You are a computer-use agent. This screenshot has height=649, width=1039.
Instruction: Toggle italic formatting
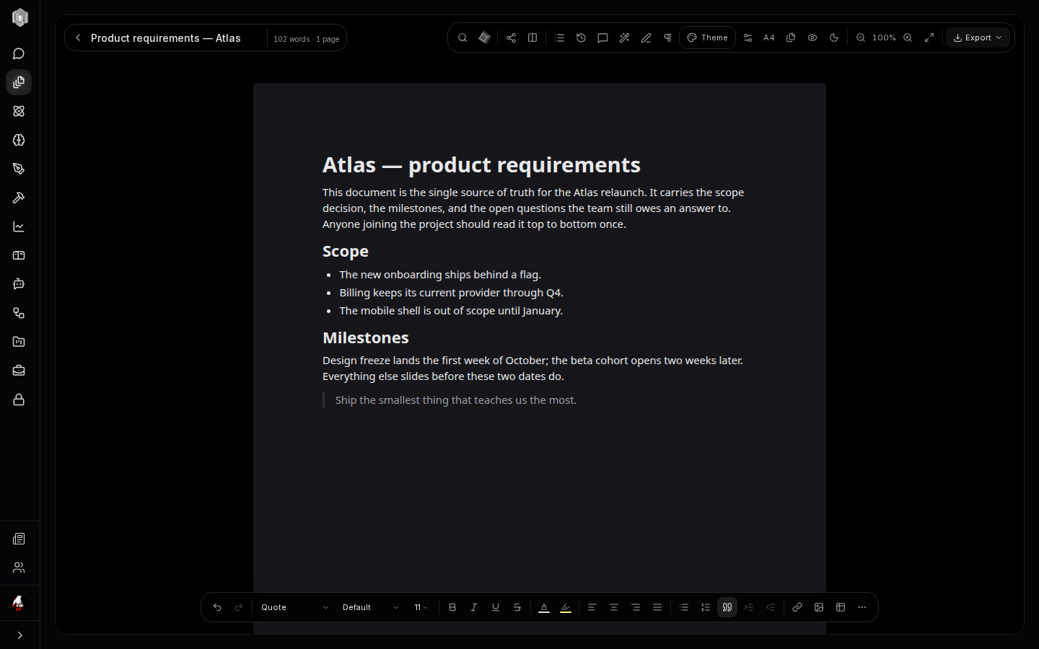(474, 607)
